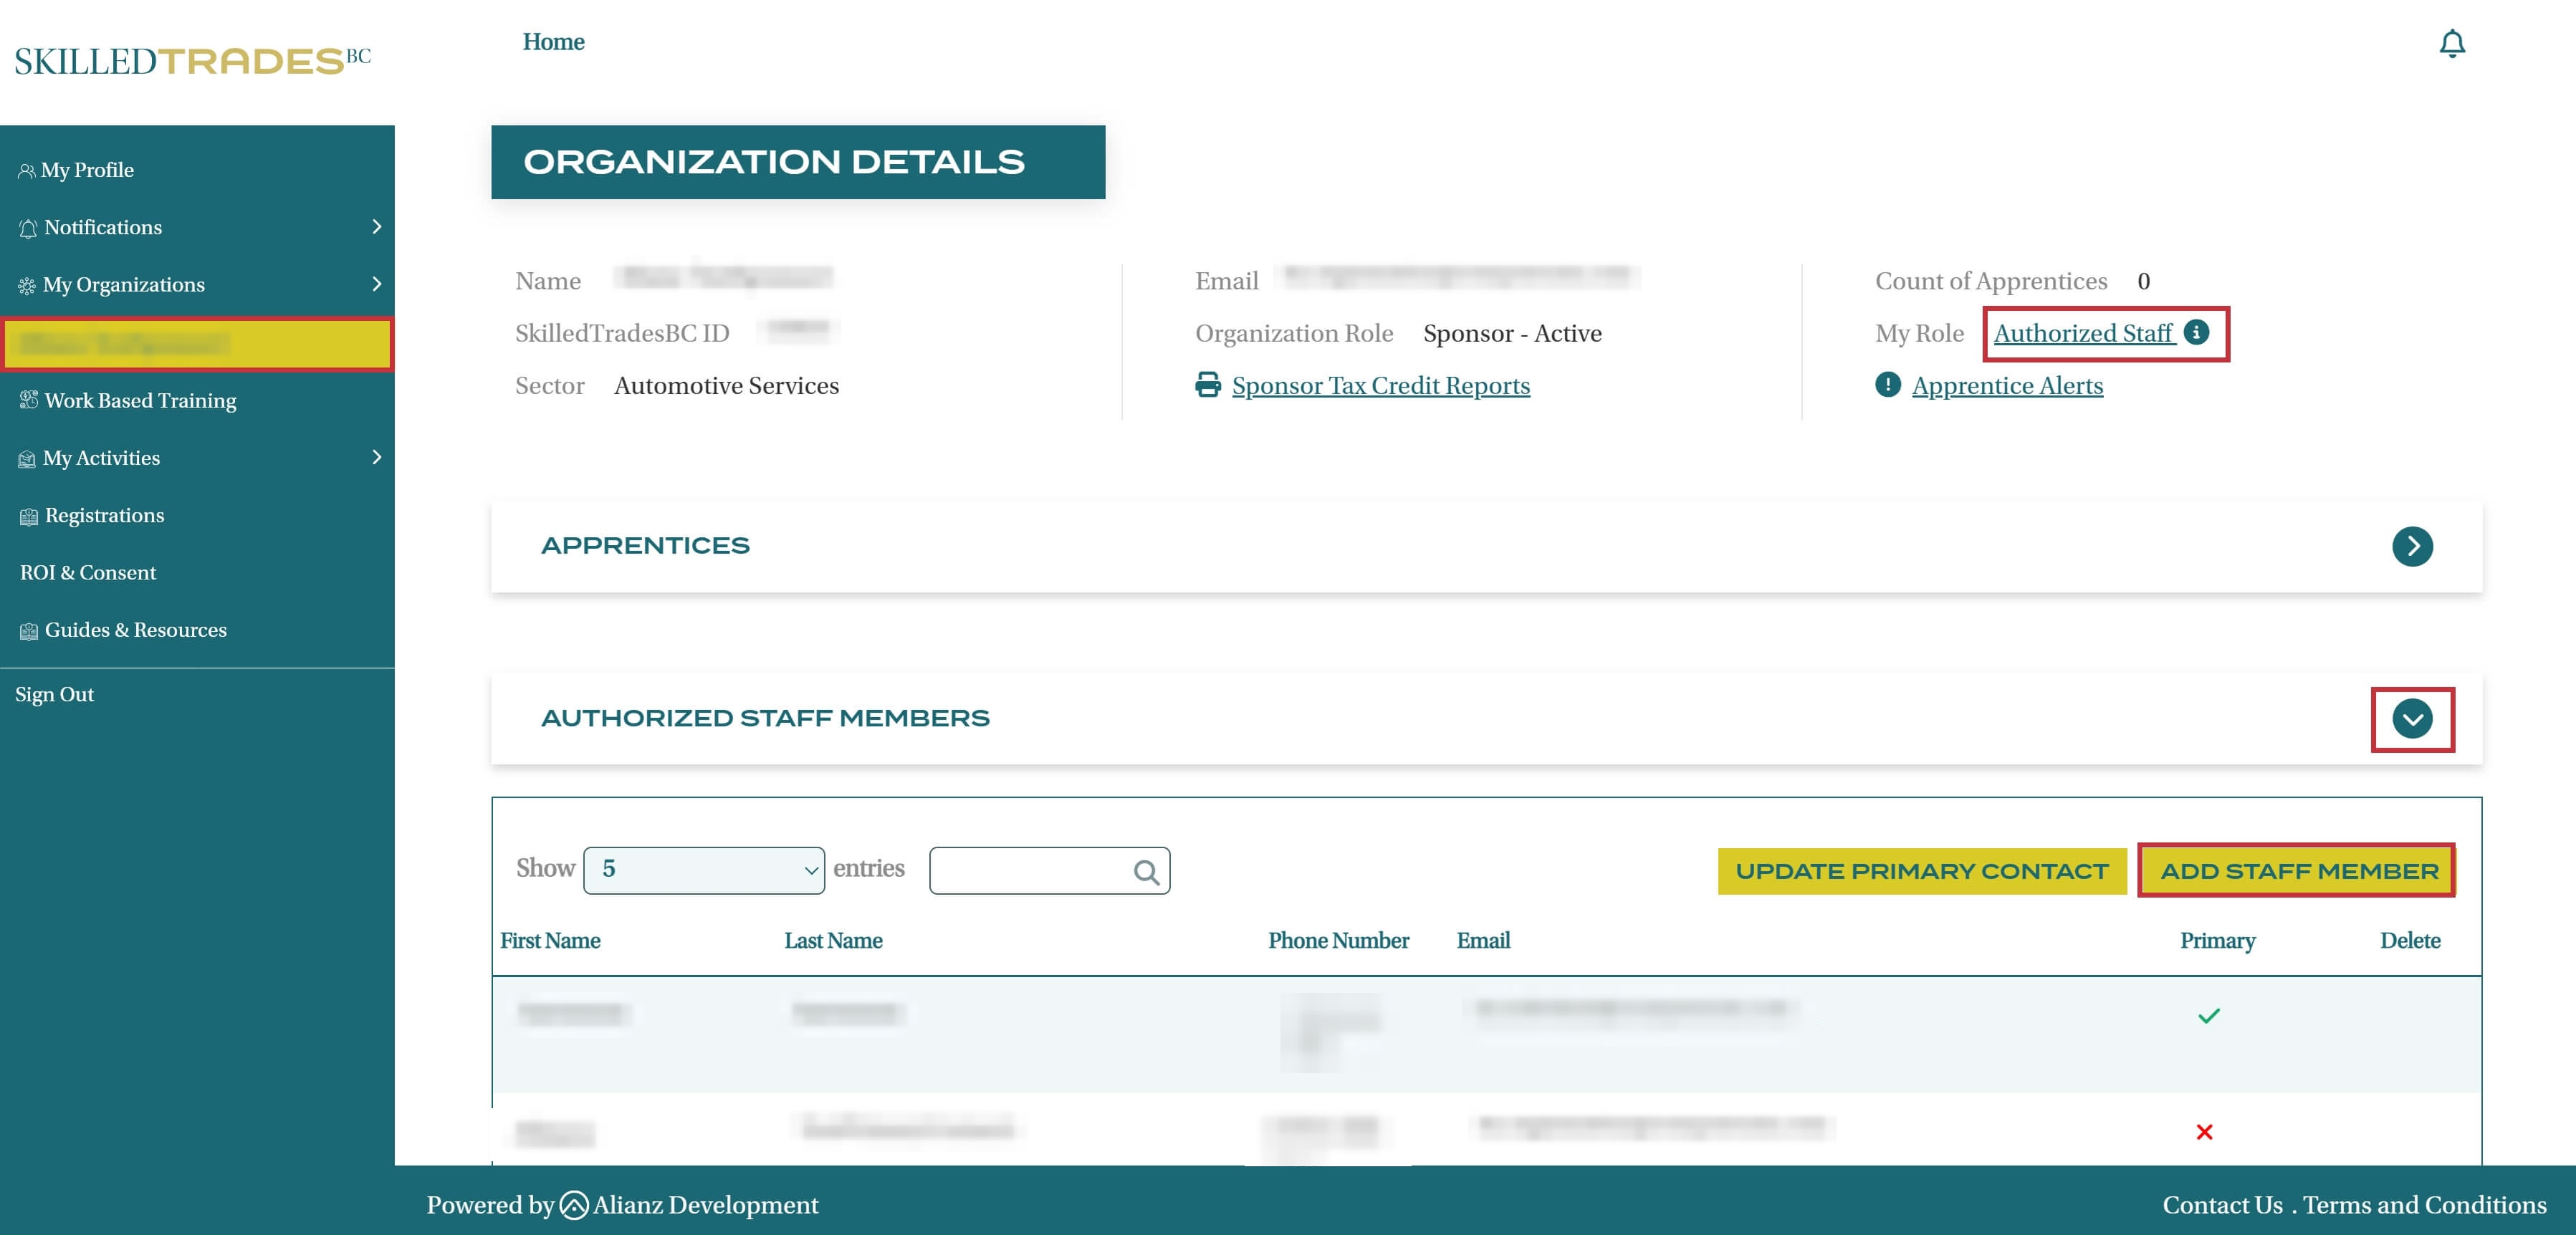This screenshot has width=2576, height=1235.
Task: Click the search magnifier icon
Action: tap(1146, 872)
